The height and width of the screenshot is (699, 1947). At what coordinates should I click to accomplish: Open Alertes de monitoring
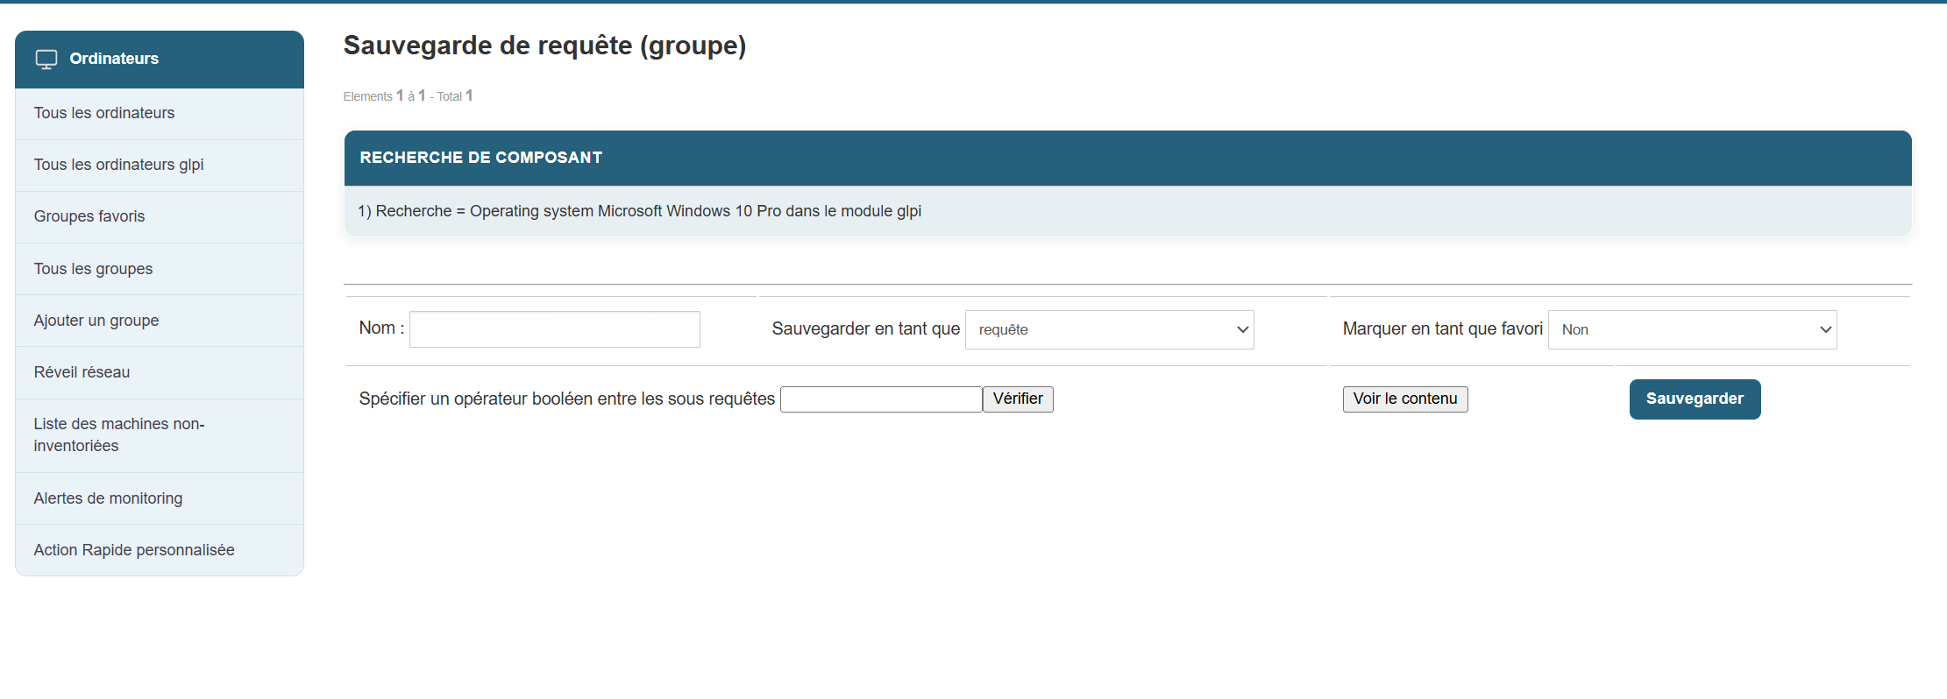coord(108,498)
